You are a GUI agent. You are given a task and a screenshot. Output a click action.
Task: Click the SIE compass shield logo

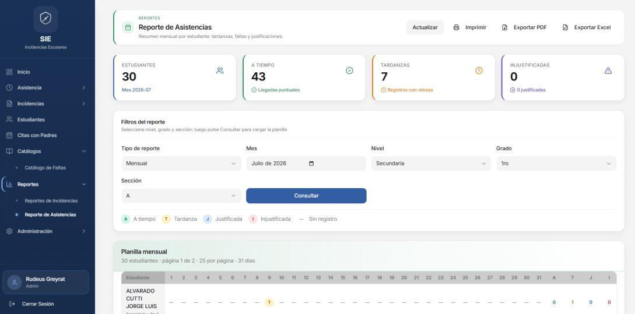[45, 19]
